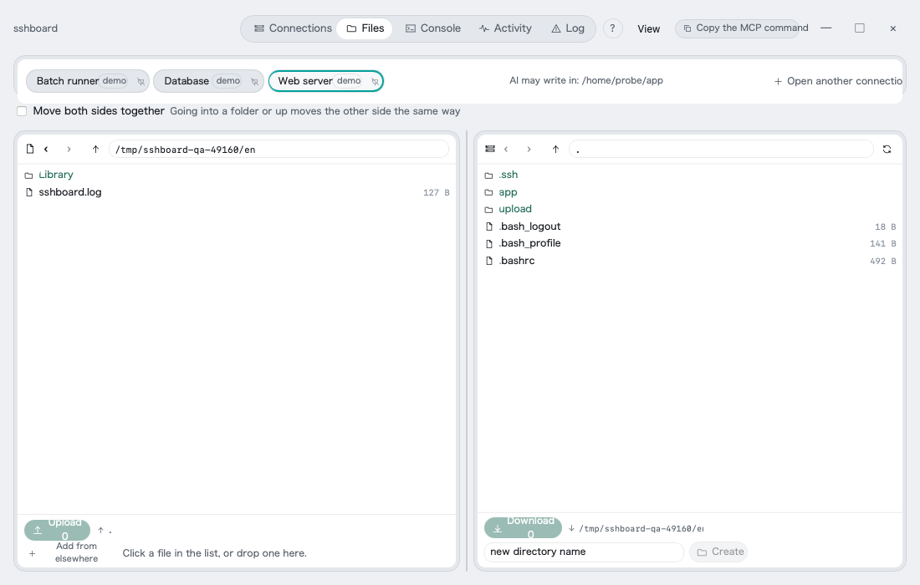The image size is (920, 585).
Task: Go forward in the remote pane
Action: (x=529, y=149)
